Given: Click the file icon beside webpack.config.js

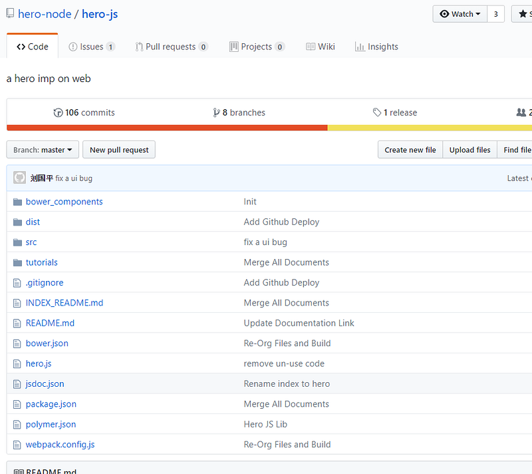Looking at the screenshot, I should click(17, 445).
